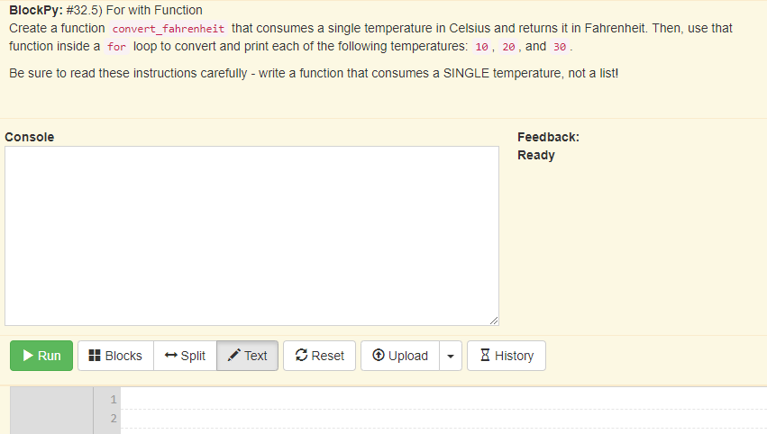Reset the code with Reset button
767x434 pixels.
click(319, 356)
